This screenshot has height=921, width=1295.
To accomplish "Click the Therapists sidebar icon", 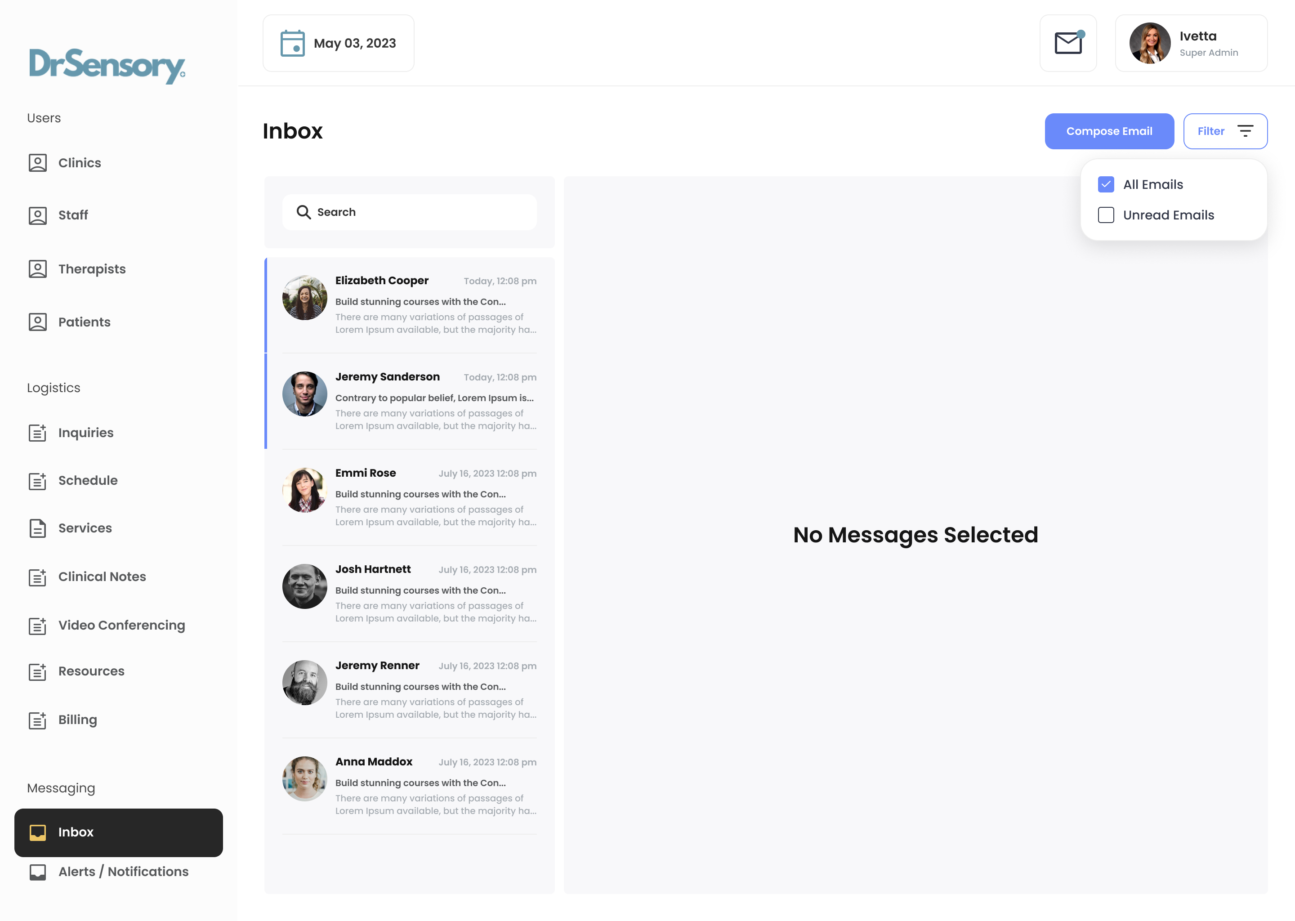I will [37, 269].
